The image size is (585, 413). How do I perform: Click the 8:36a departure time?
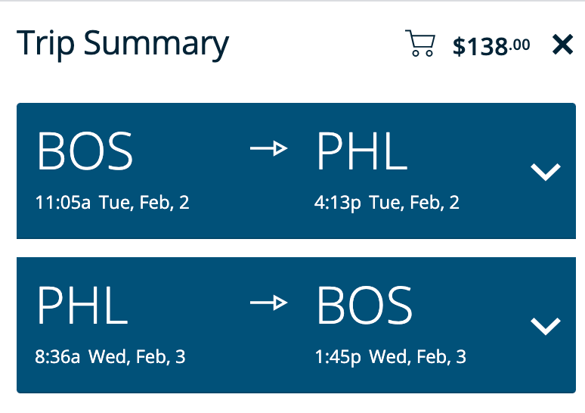[58, 356]
